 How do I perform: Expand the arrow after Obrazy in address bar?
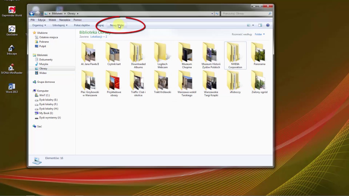[78, 14]
